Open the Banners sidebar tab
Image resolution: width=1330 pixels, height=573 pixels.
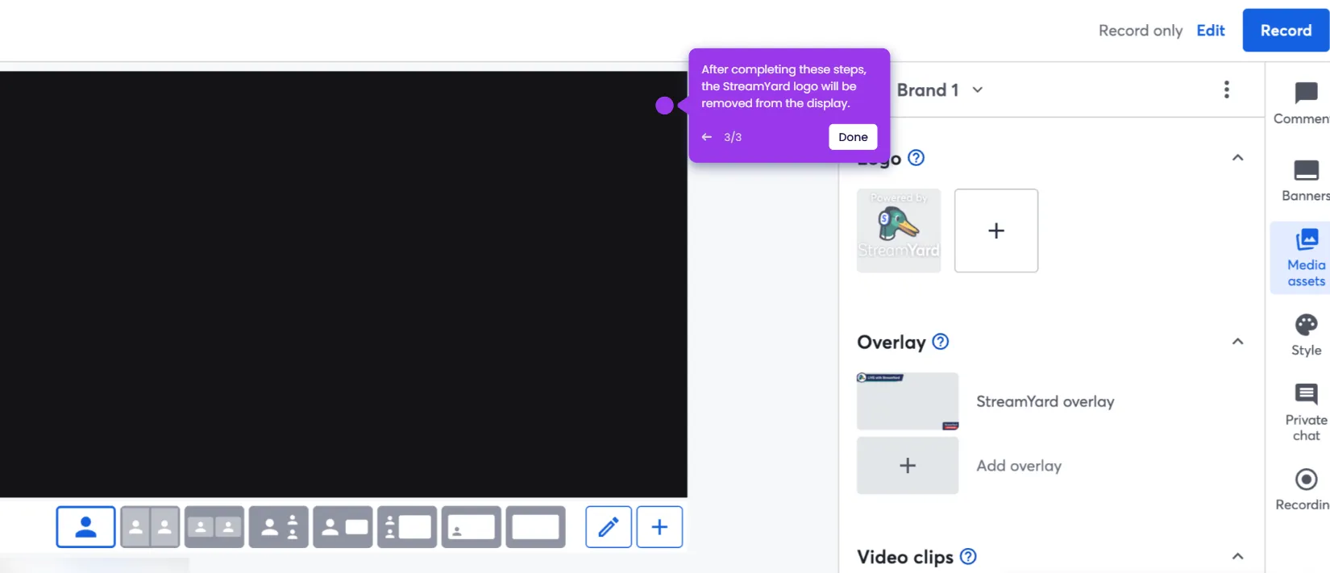pyautogui.click(x=1306, y=181)
